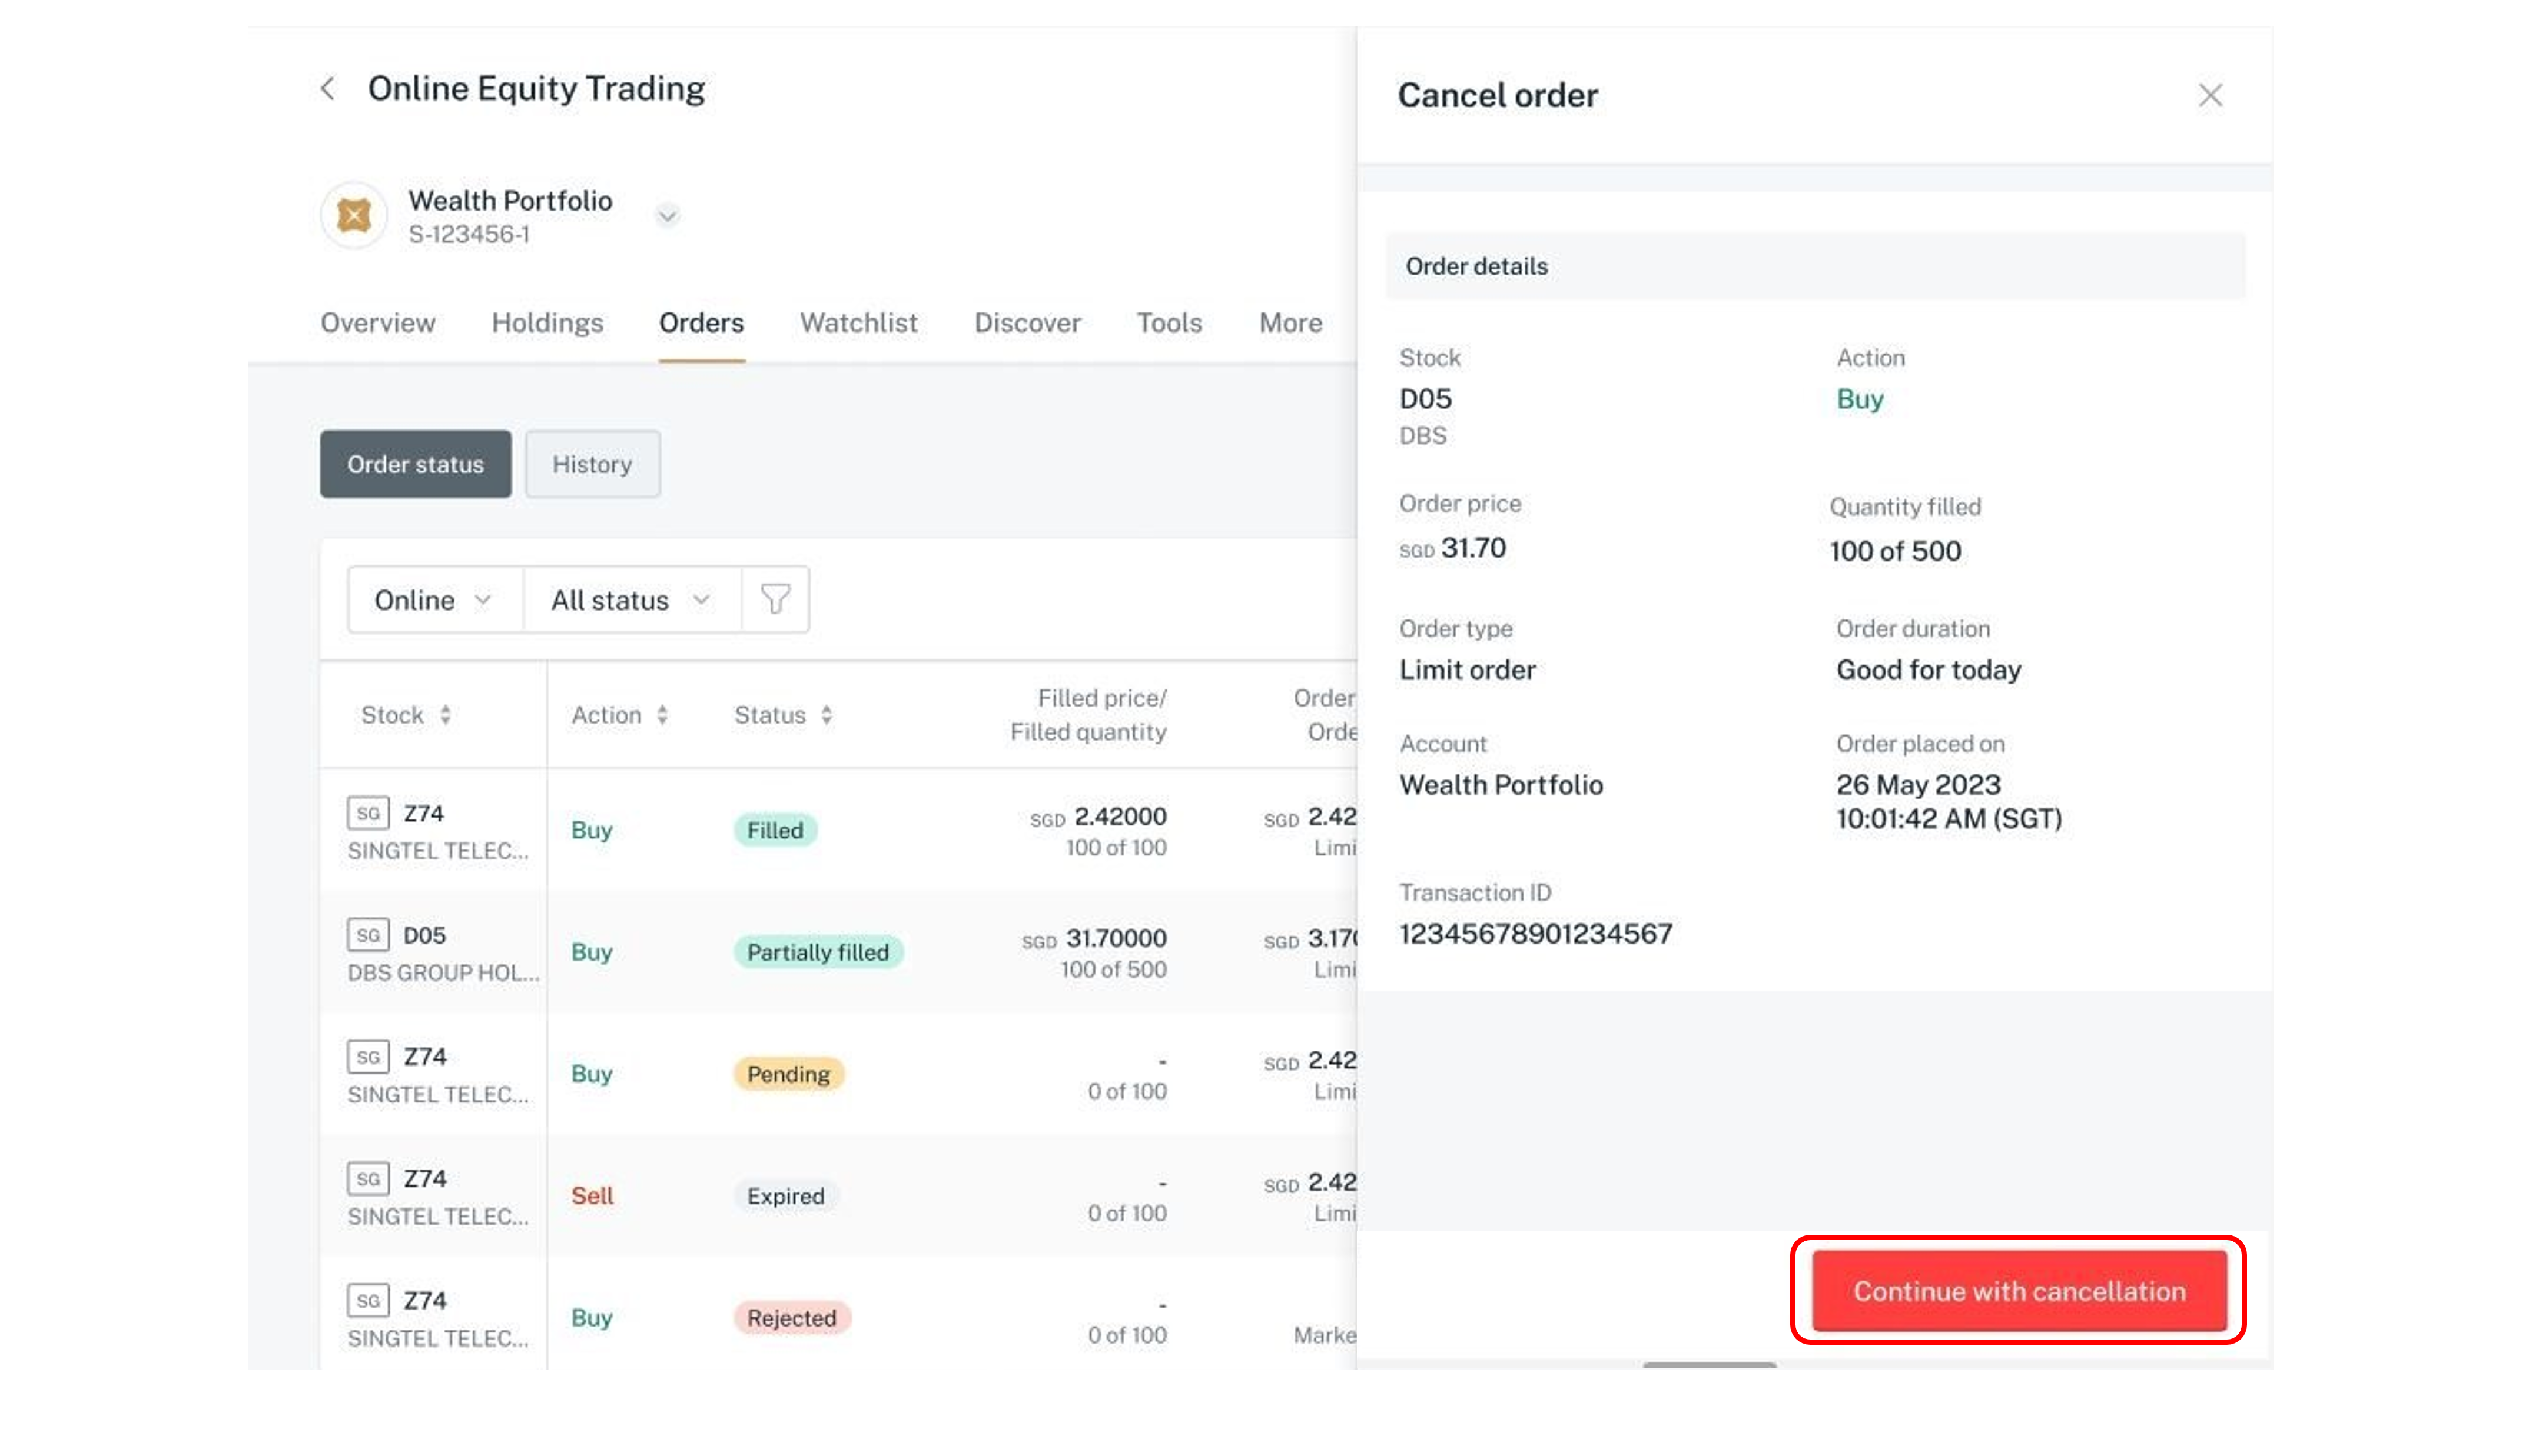Click the horizontal scrollbar at panel bottom
The width and height of the screenshot is (2529, 1456).
click(x=1709, y=1364)
